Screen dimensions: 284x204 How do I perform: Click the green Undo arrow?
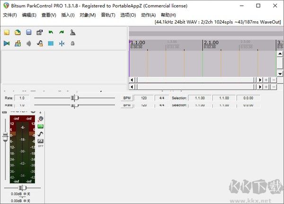tap(51, 32)
